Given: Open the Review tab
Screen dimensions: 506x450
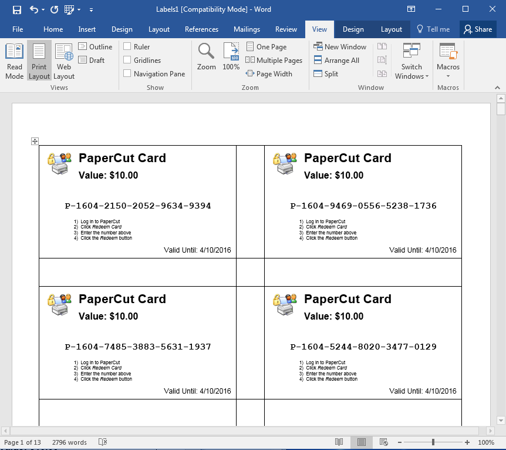Looking at the screenshot, I should pyautogui.click(x=286, y=29).
